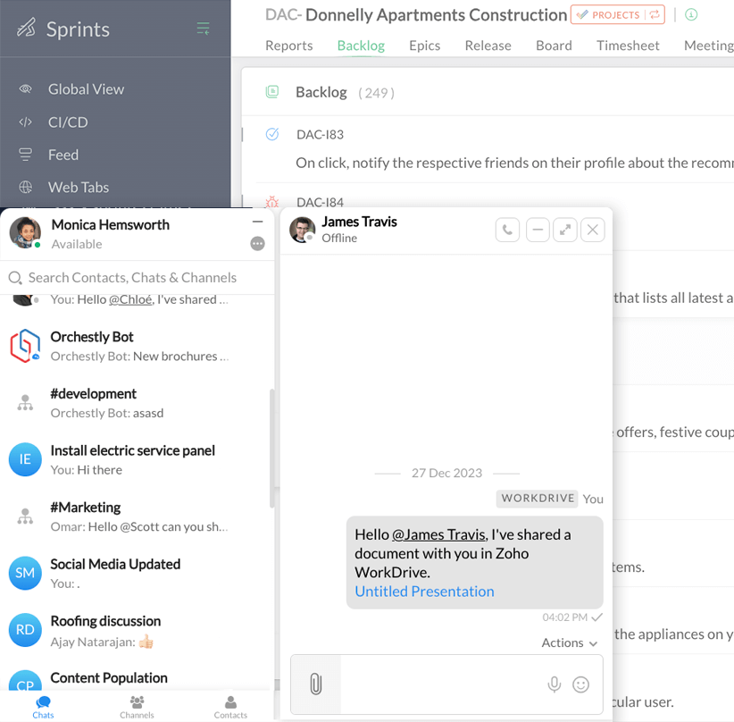
Task: Open the Release tab
Action: (488, 46)
